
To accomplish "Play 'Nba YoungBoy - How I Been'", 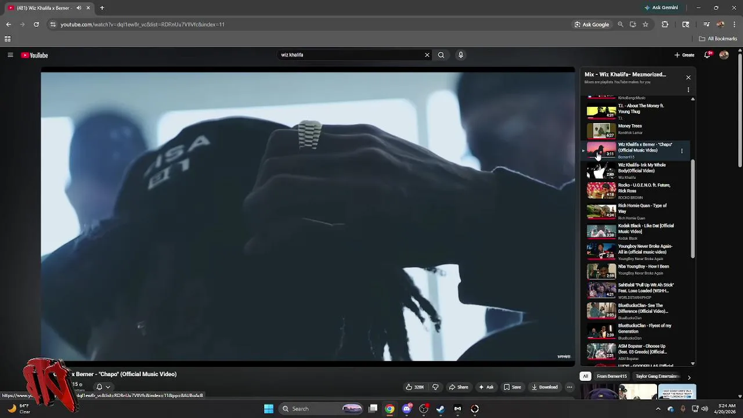I will tap(637, 271).
